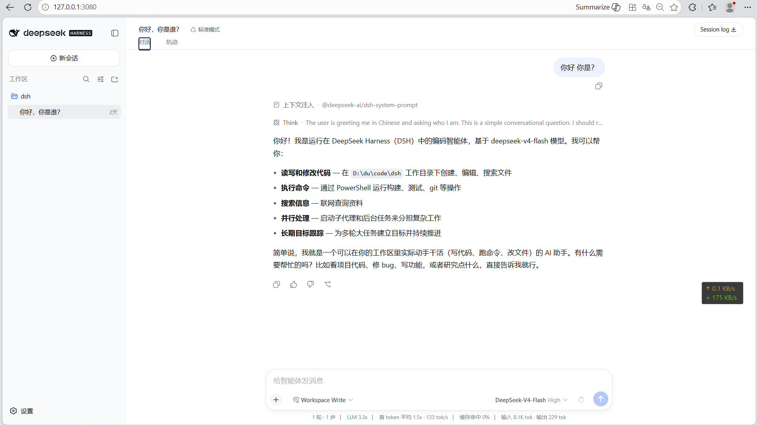Click the LLM 3.3s status entry
Viewport: 757px width, 425px height.
tap(357, 418)
